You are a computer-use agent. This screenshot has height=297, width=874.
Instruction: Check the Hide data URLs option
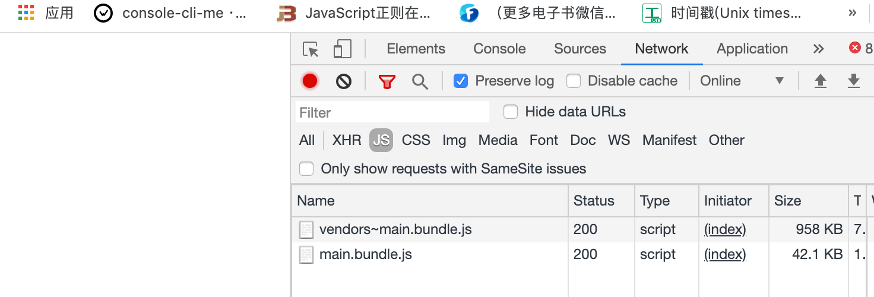511,112
